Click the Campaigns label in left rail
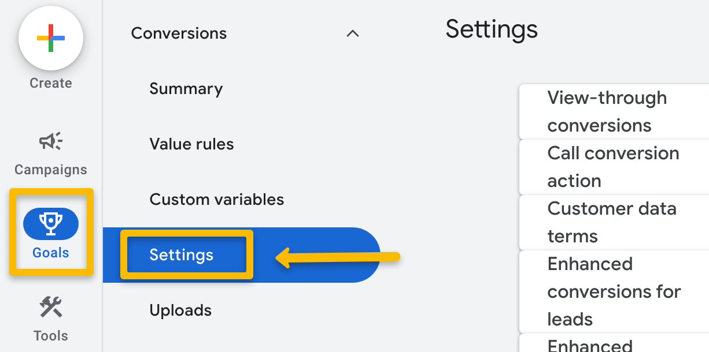 pos(51,170)
